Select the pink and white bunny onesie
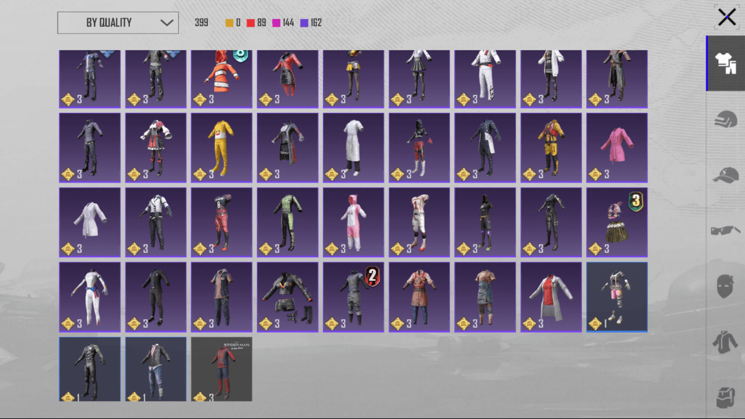 (353, 222)
